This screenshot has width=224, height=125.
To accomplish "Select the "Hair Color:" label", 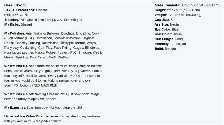I will click(163, 34).
